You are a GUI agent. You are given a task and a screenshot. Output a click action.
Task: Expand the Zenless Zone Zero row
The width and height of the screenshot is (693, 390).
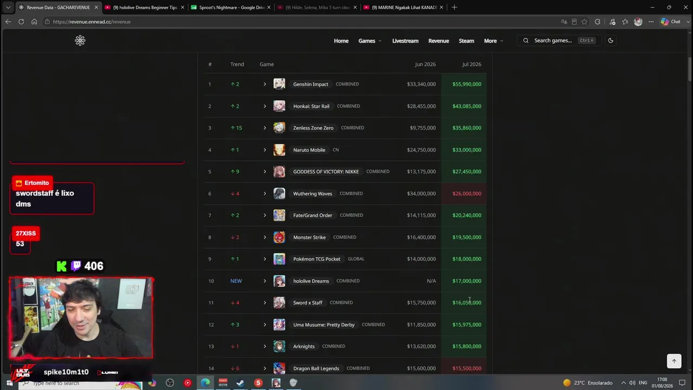(x=265, y=128)
